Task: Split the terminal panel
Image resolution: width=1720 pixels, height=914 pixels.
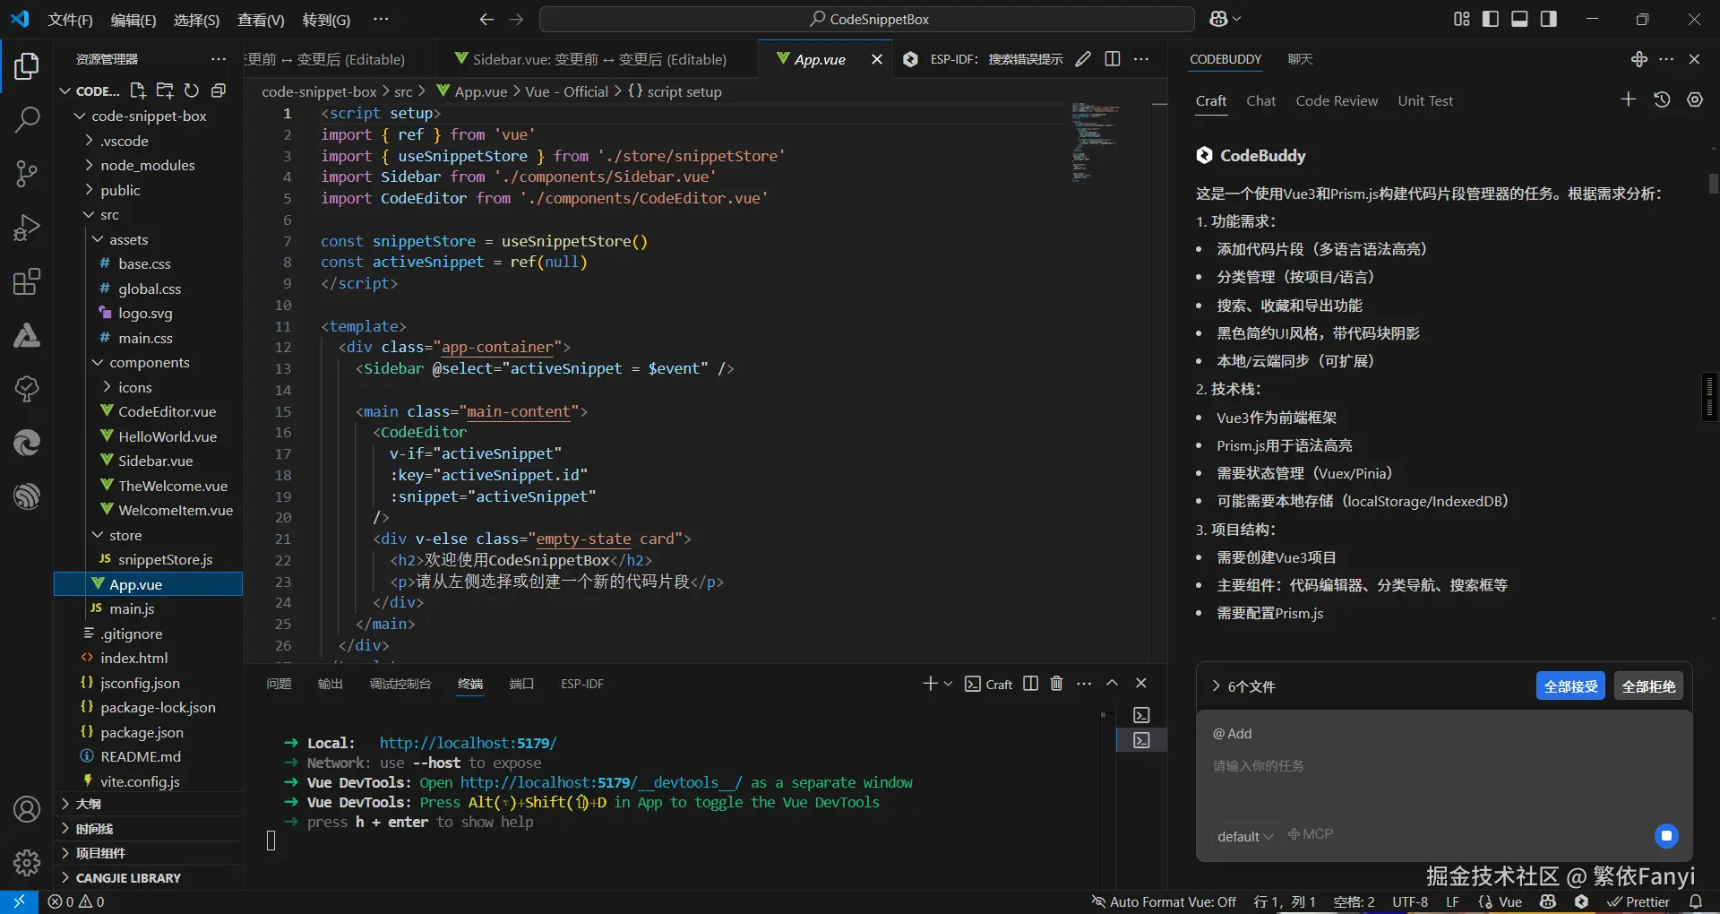Action: click(x=1031, y=684)
